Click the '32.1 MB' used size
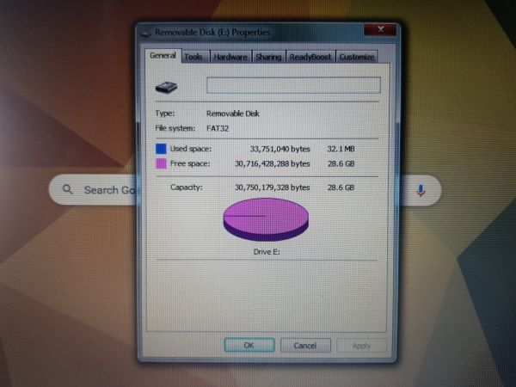 click(x=341, y=149)
